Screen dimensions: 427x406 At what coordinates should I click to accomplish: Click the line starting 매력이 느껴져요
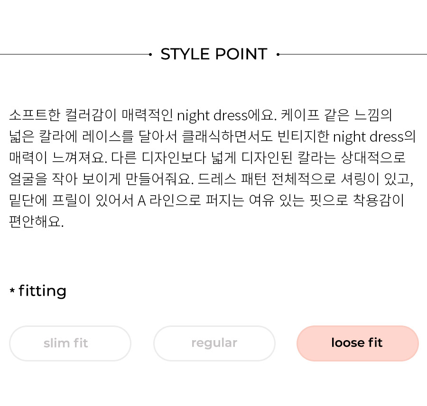(x=207, y=158)
